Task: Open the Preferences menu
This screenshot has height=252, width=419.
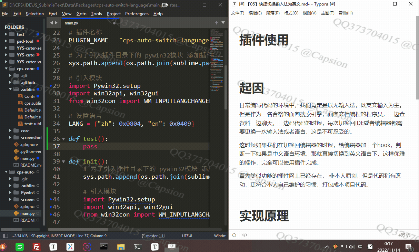Action: pos(137,14)
